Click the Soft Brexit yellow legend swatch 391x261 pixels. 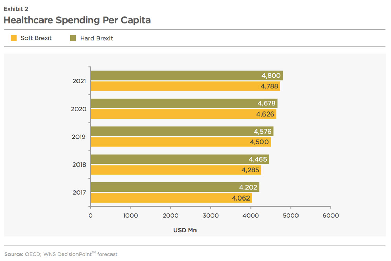(x=14, y=38)
